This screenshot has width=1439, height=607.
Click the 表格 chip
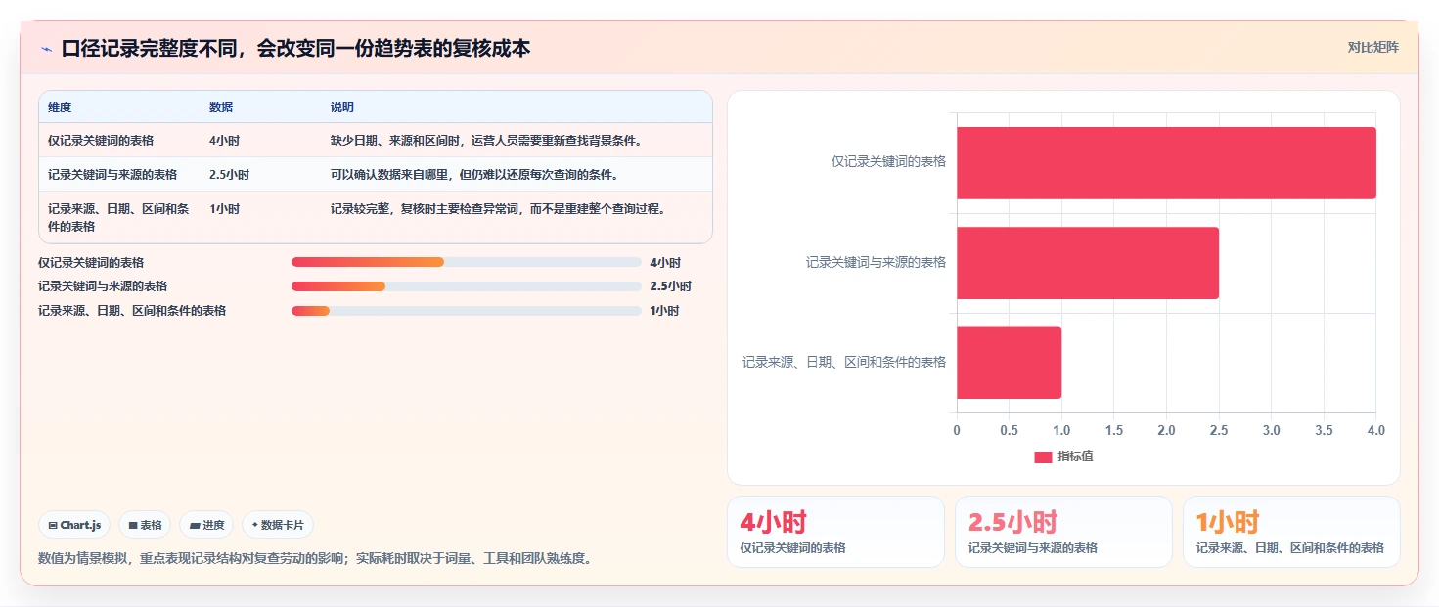[145, 525]
